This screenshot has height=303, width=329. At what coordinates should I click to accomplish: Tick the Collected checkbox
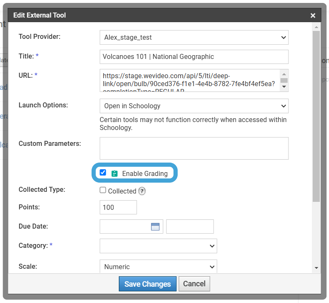point(103,190)
